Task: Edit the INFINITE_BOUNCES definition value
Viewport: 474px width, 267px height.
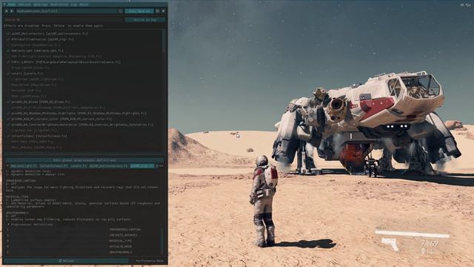Action: click(x=58, y=235)
